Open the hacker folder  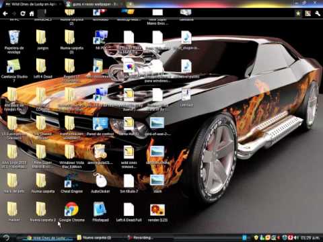[13, 212]
